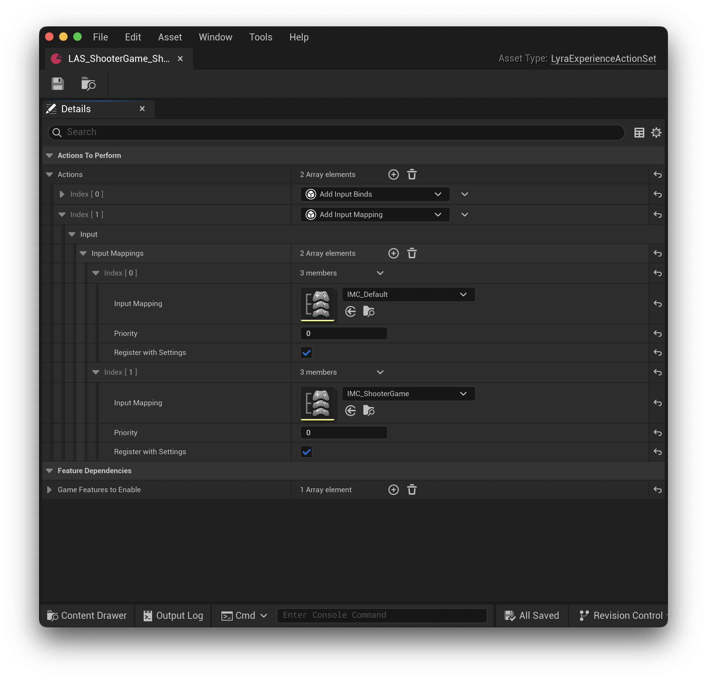Image resolution: width=707 pixels, height=679 pixels.
Task: Open the Asset menu
Action: click(x=170, y=37)
